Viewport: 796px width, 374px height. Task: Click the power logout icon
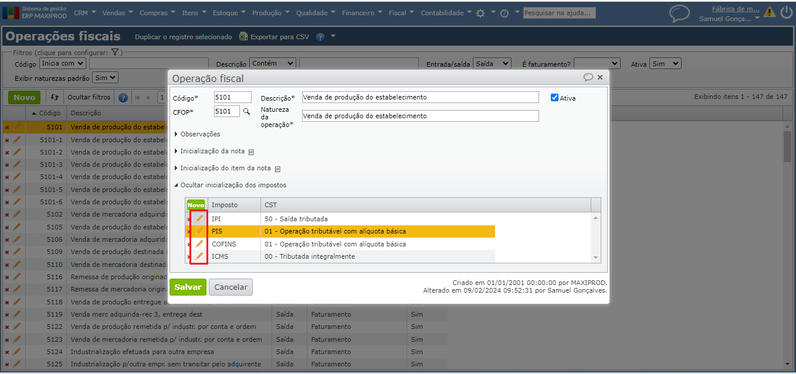786,12
